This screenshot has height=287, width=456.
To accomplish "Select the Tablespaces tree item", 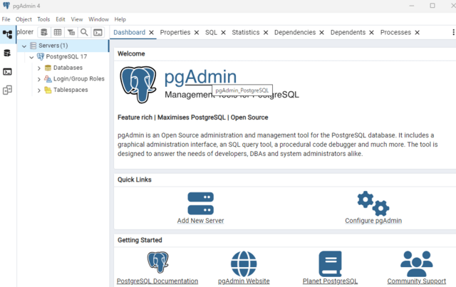I will pyautogui.click(x=70, y=90).
